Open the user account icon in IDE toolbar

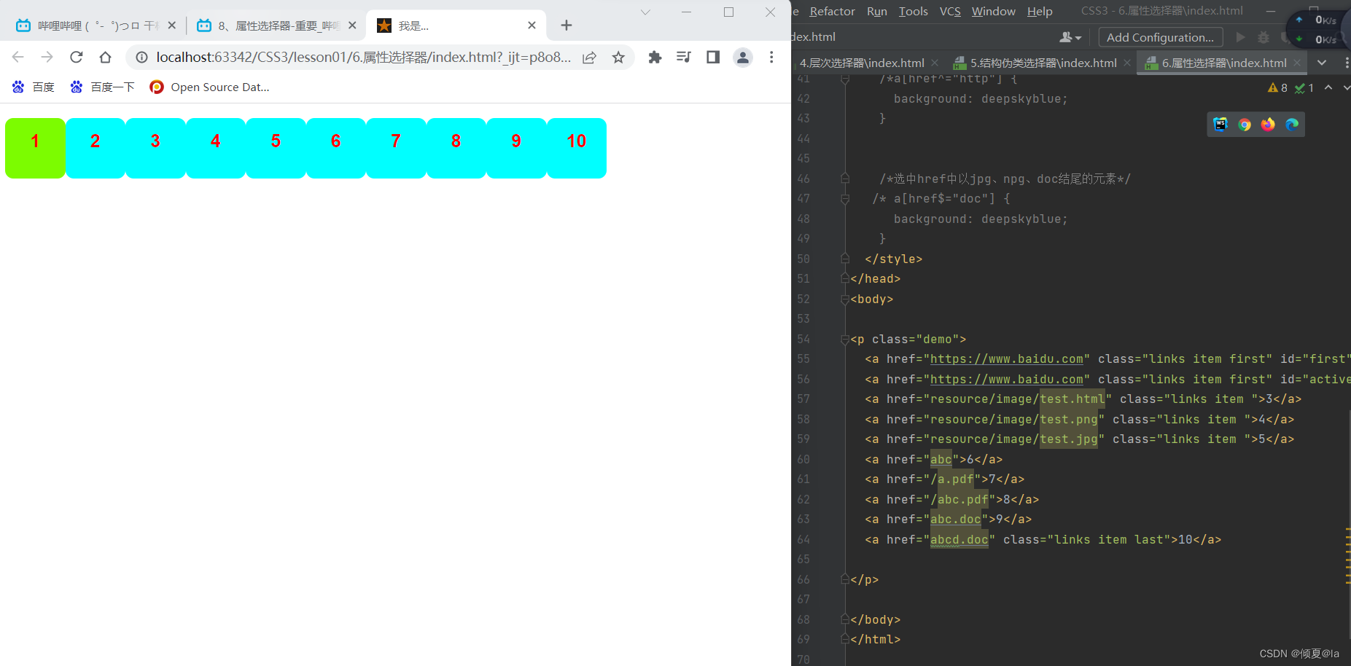(x=1070, y=37)
